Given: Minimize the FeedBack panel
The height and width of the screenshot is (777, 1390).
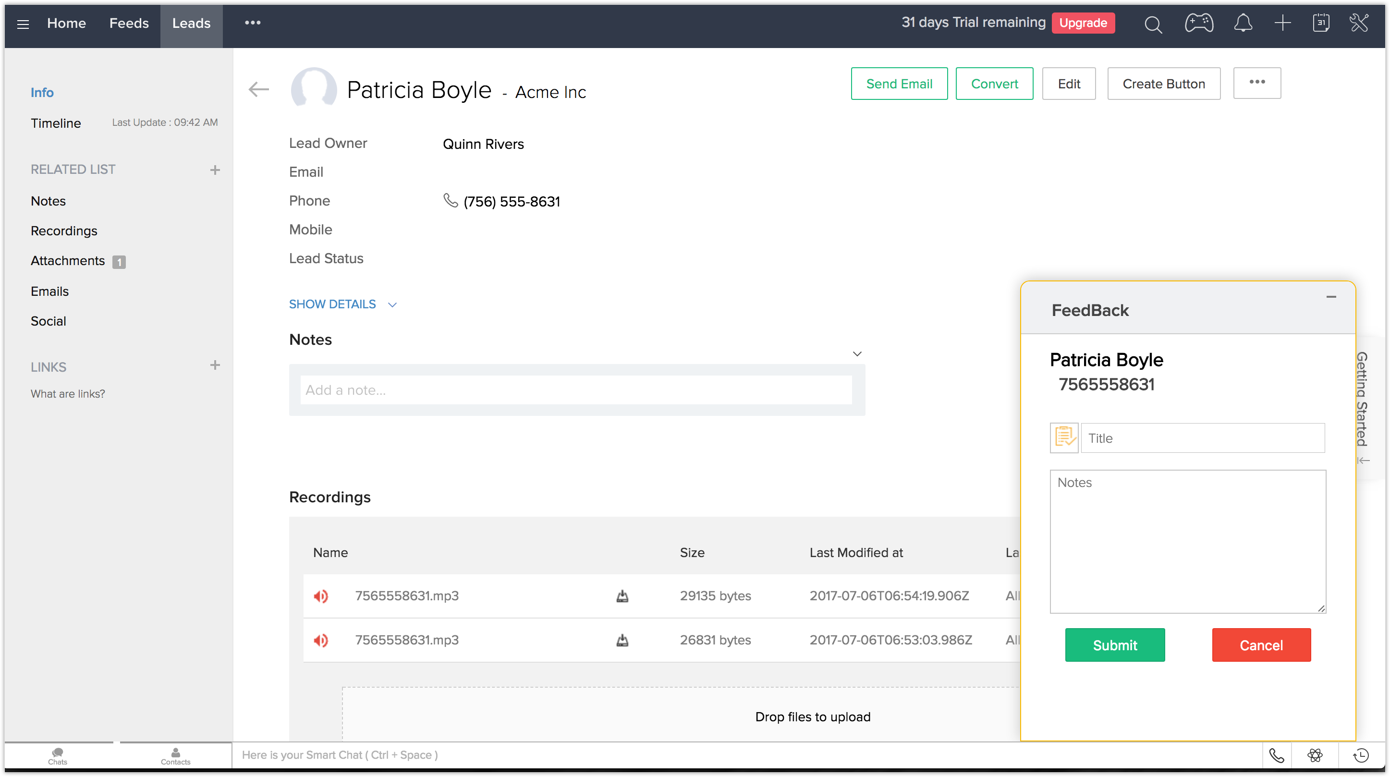Looking at the screenshot, I should [1330, 297].
